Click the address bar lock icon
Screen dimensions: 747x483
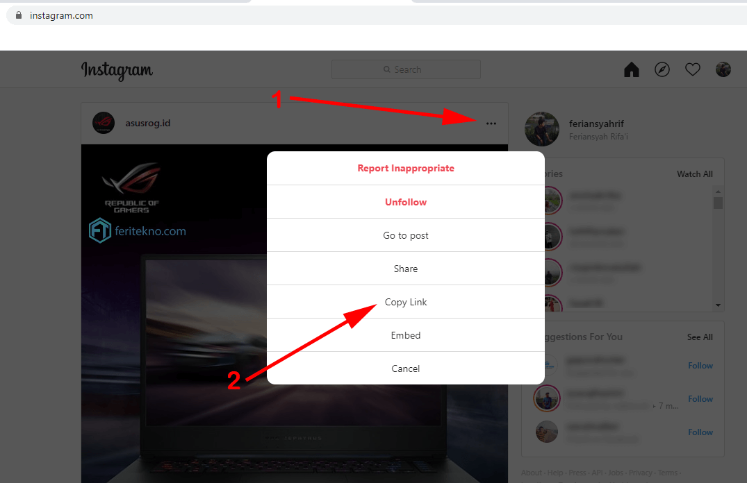coord(19,15)
